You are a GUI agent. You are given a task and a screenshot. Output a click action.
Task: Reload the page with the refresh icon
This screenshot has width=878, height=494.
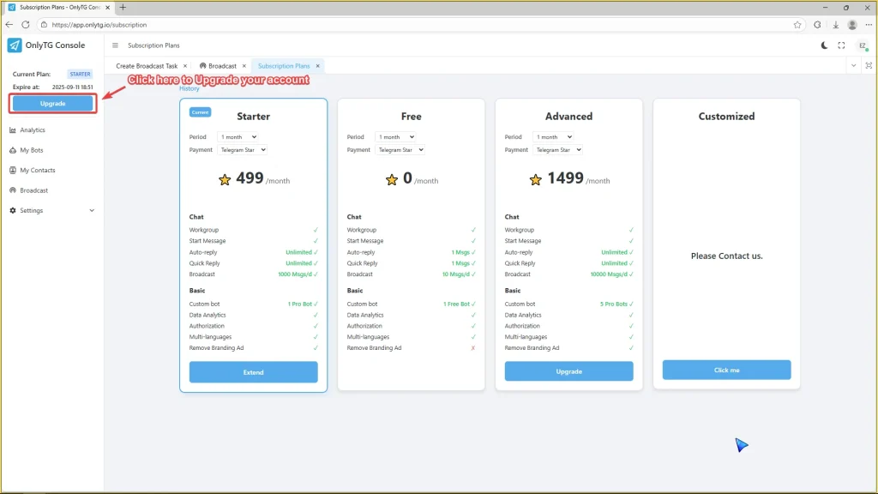tap(25, 25)
